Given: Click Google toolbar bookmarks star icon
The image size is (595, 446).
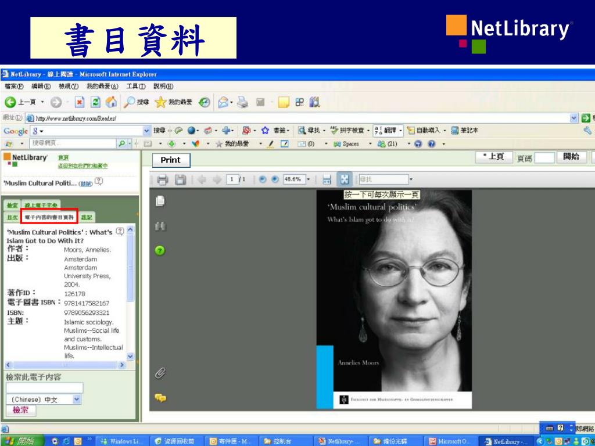Looking at the screenshot, I should click(265, 131).
